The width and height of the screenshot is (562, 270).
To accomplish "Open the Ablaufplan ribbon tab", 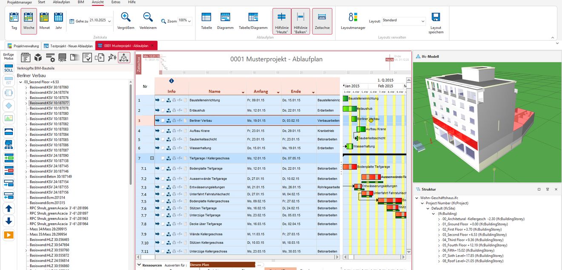I will point(61,2).
